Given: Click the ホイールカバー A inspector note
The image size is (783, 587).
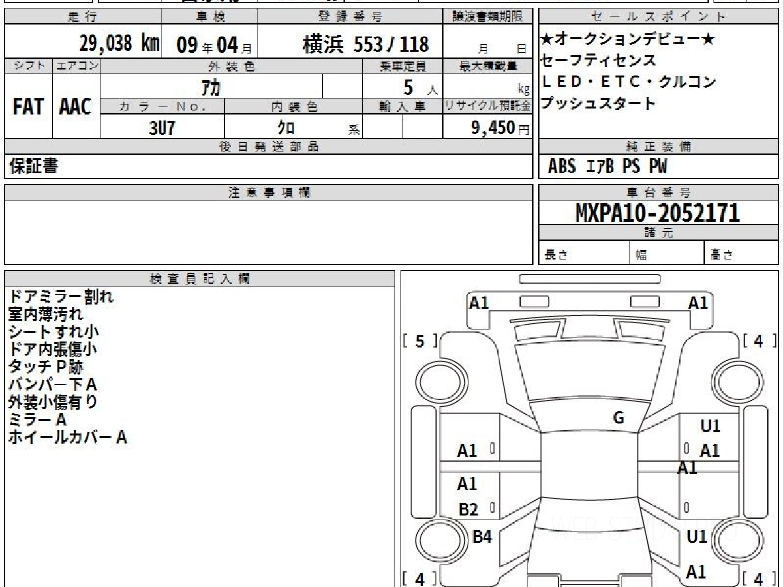Looking at the screenshot, I should coord(67,438).
